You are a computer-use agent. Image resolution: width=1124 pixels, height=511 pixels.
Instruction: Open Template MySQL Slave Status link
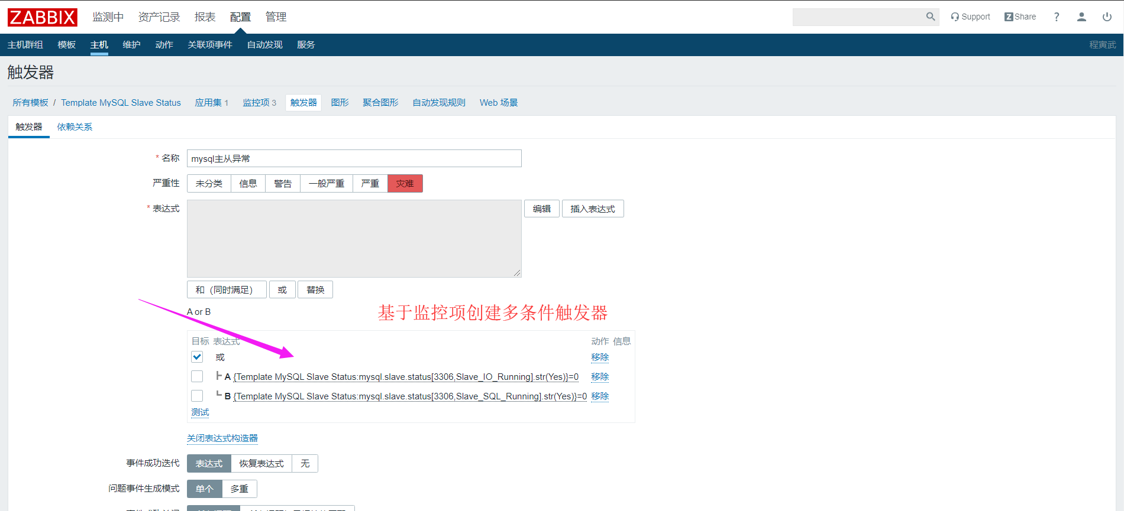[x=121, y=103]
